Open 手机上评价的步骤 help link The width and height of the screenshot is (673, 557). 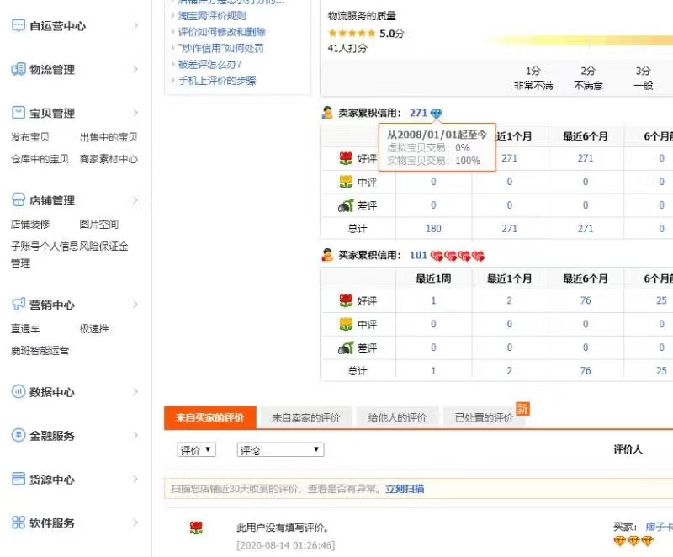(x=217, y=81)
